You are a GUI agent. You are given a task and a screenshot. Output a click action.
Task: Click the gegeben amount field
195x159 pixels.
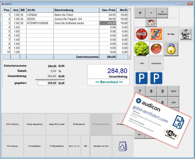(47, 83)
